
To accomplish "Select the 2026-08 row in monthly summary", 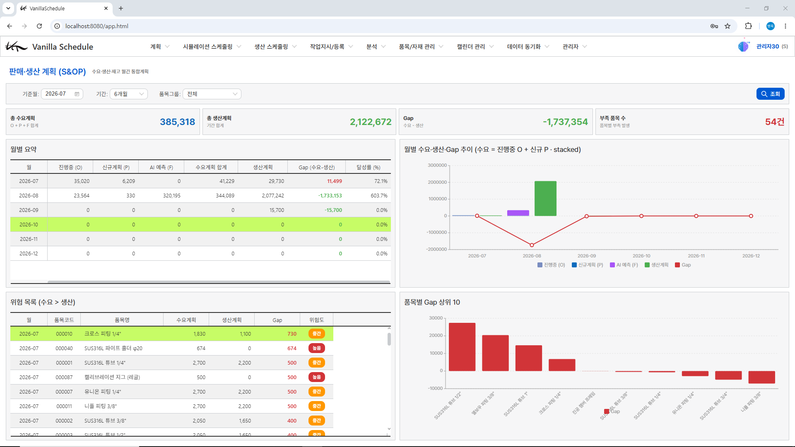I will coord(200,195).
